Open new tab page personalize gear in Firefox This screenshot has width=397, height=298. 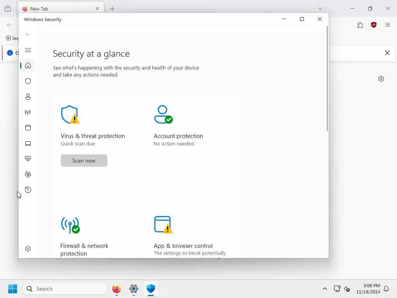[x=381, y=79]
